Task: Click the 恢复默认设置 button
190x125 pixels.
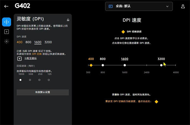Action: click(43, 92)
